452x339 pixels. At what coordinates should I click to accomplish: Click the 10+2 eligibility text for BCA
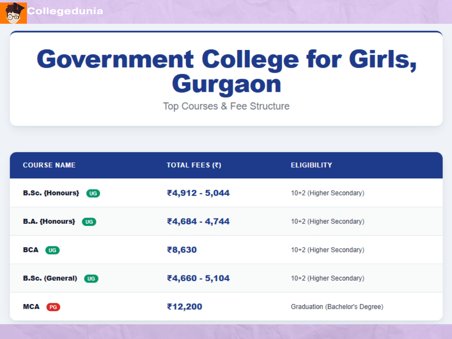328,250
